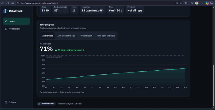215x110 pixels.
Task: Select Arm raise to the side tab
Action: point(66,36)
